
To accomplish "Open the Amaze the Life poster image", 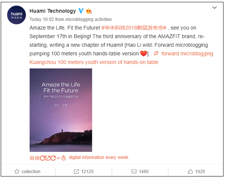I will (55, 110).
